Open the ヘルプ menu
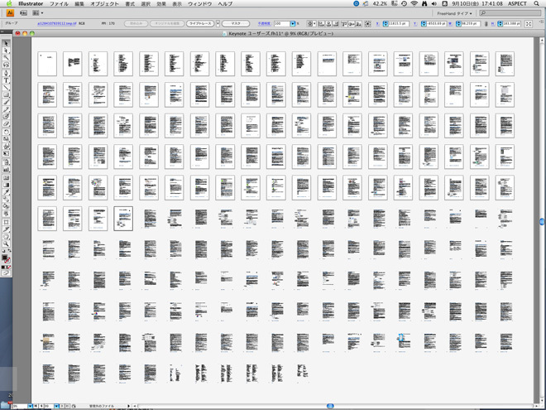 click(x=225, y=4)
